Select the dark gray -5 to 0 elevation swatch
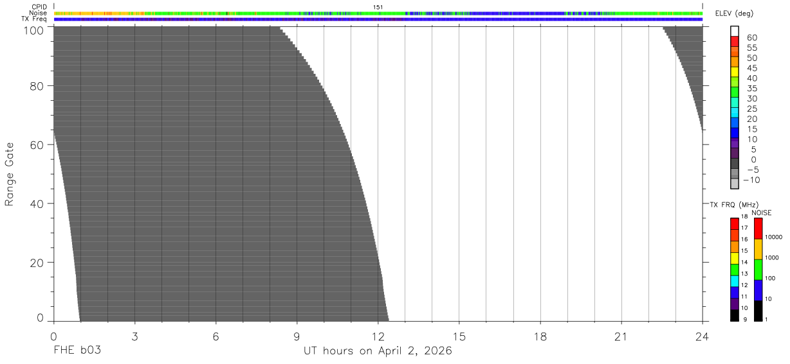790x364 pixels. click(735, 163)
